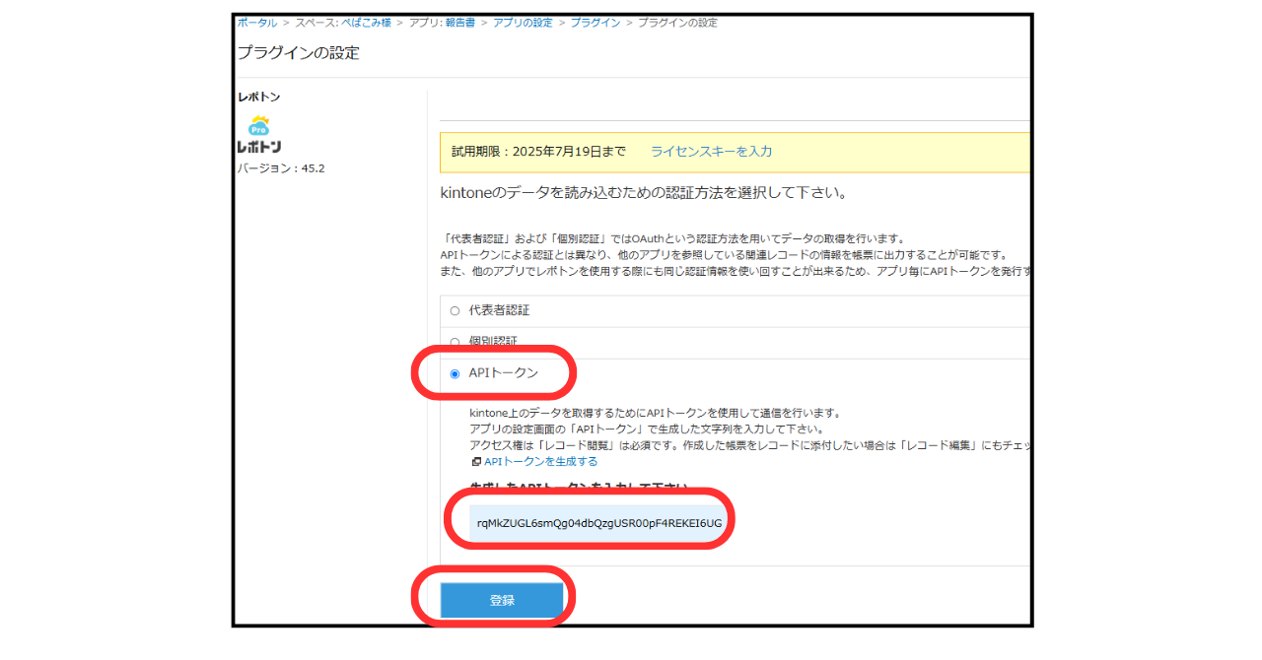Click the ライセンスキーを入力 link
The width and height of the screenshot is (1262, 660).
pos(711,152)
